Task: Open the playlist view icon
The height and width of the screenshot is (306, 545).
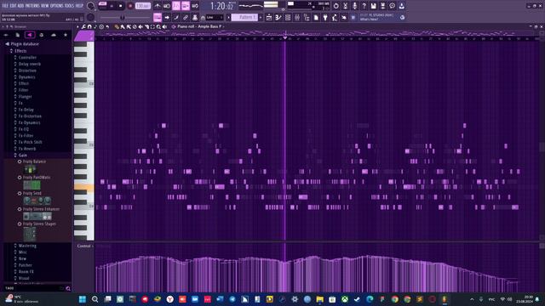Action: click(269, 17)
